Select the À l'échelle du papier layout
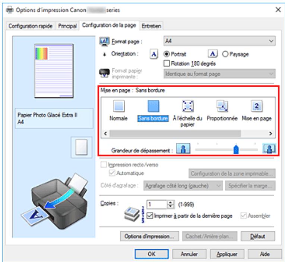The height and width of the screenshot is (262, 285). pos(188,106)
